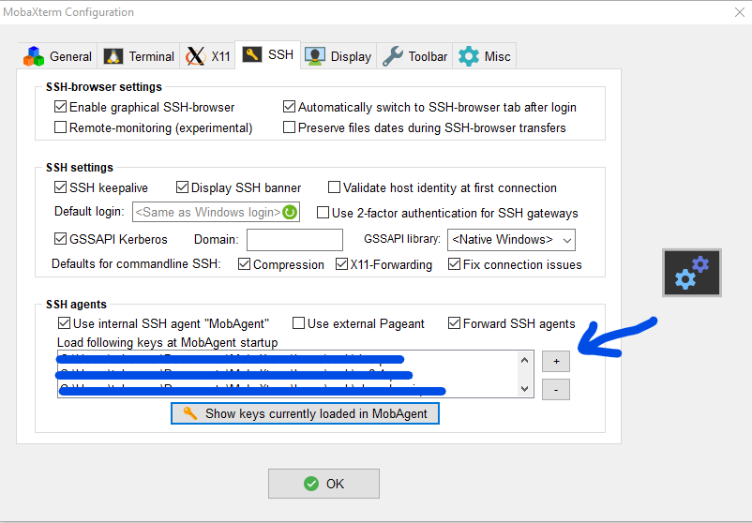Confirm settings with the OK button
The width and height of the screenshot is (752, 523).
click(323, 484)
